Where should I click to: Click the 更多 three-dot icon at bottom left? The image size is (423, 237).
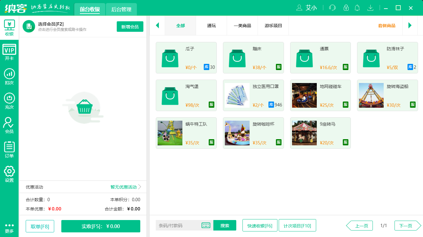point(9,225)
